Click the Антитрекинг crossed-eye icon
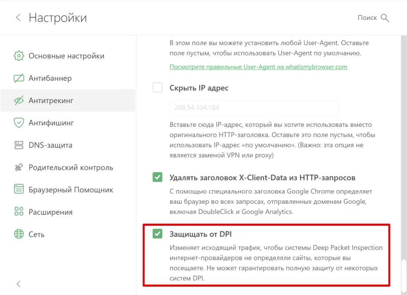 tap(19, 101)
